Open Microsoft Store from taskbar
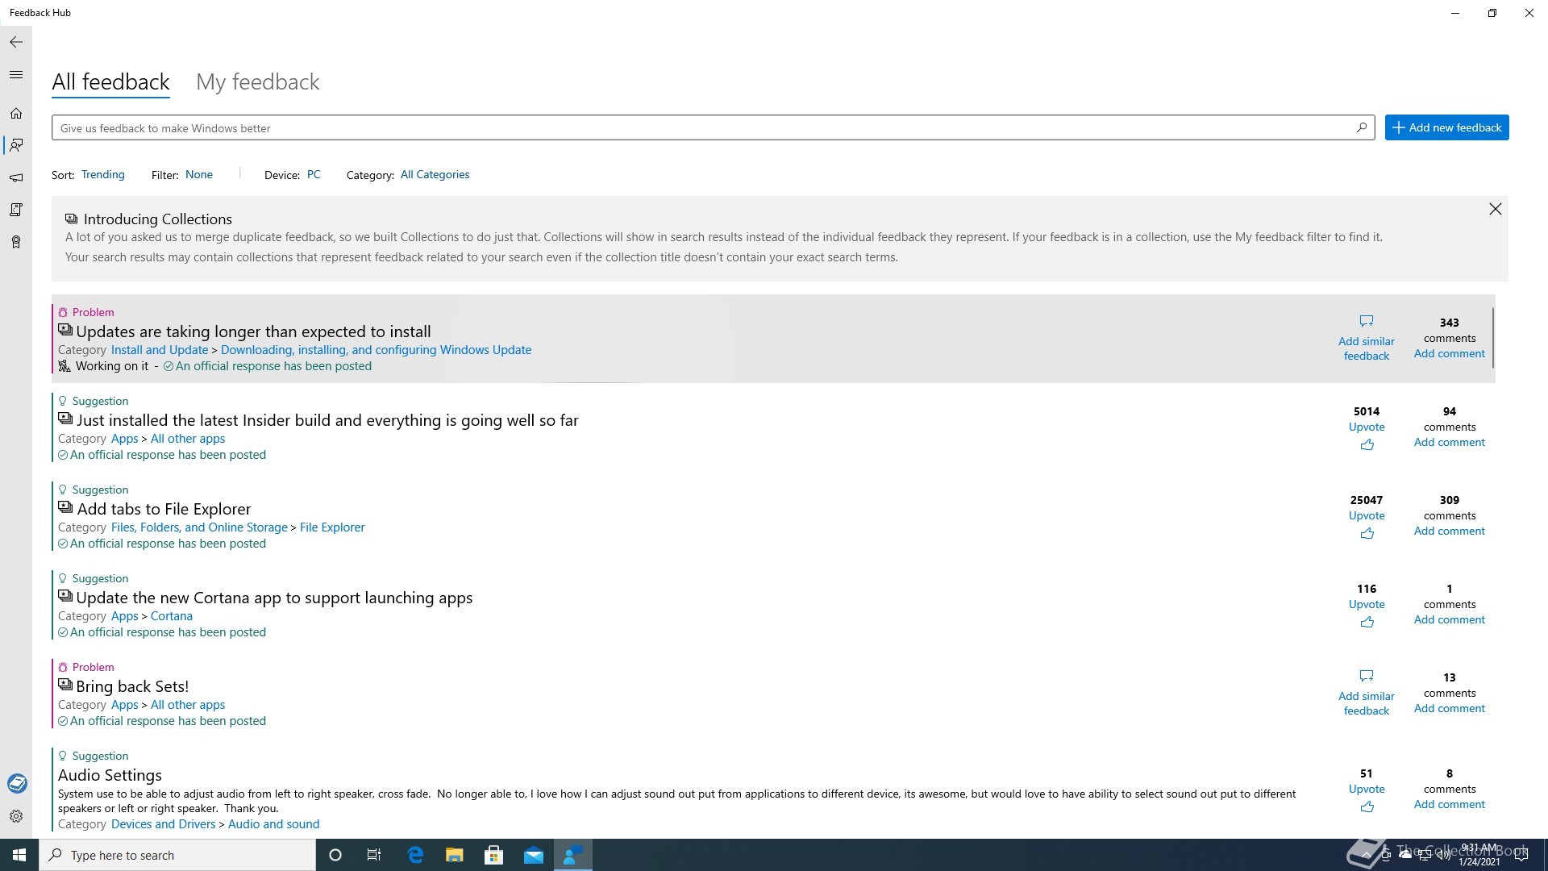Viewport: 1548px width, 871px height. 494,855
